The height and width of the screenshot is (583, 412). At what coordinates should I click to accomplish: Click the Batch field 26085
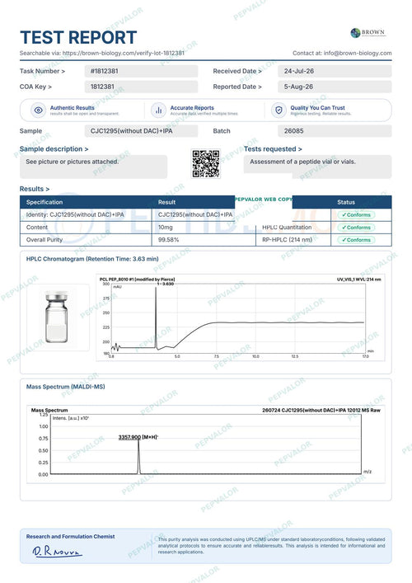tap(335, 131)
